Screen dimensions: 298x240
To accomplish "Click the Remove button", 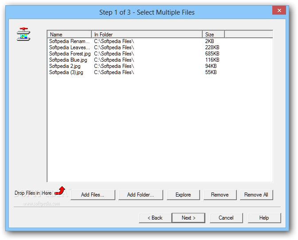I will [x=220, y=195].
